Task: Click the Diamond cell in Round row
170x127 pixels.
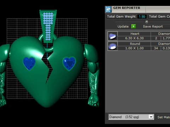Action: [x=160, y=44]
